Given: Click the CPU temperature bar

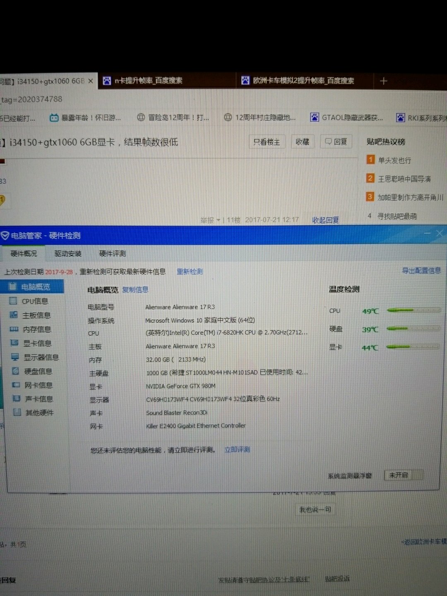Looking at the screenshot, I should (x=414, y=310).
